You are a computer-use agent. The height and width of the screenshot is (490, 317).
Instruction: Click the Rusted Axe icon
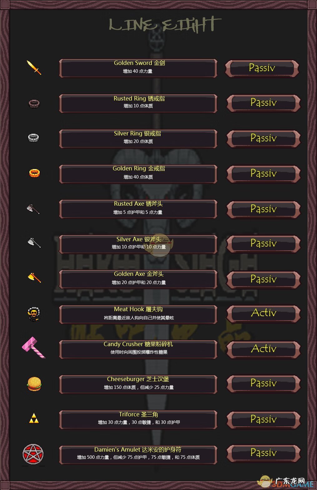tap(33, 209)
